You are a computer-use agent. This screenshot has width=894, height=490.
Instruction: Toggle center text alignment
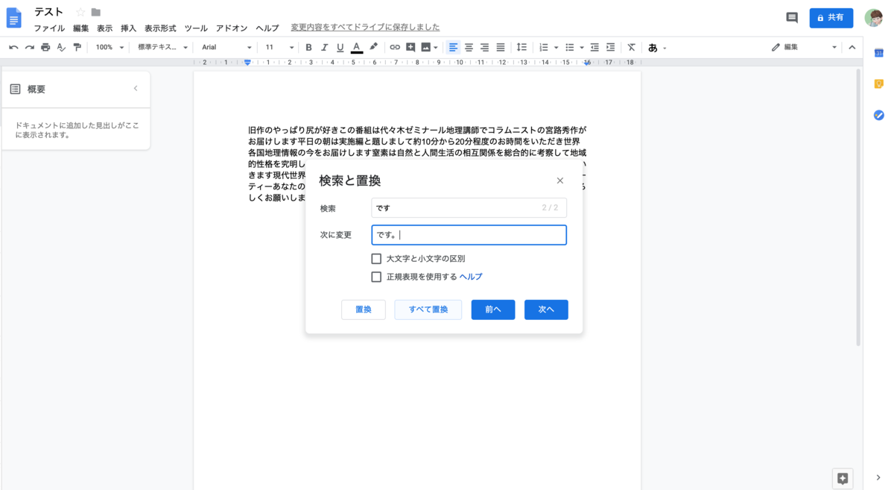468,47
